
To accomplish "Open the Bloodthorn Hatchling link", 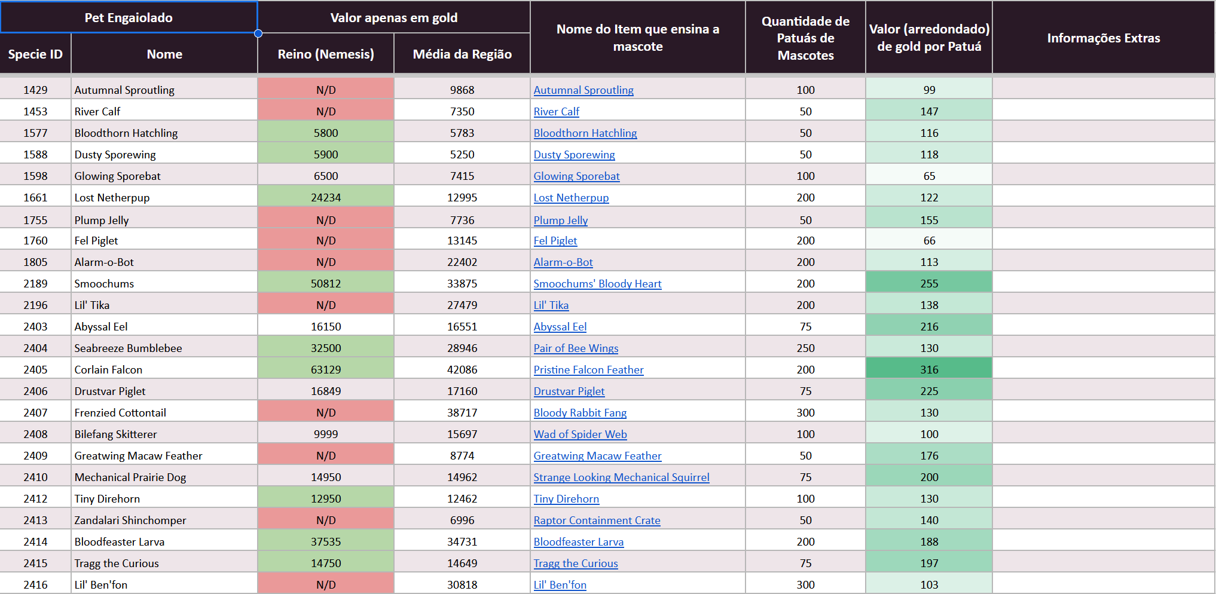I will tap(585, 133).
